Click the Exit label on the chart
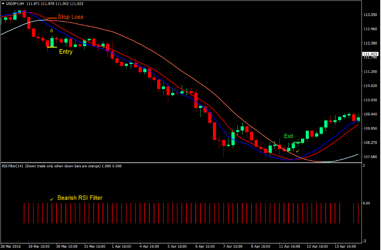381x250 pixels. click(288, 136)
